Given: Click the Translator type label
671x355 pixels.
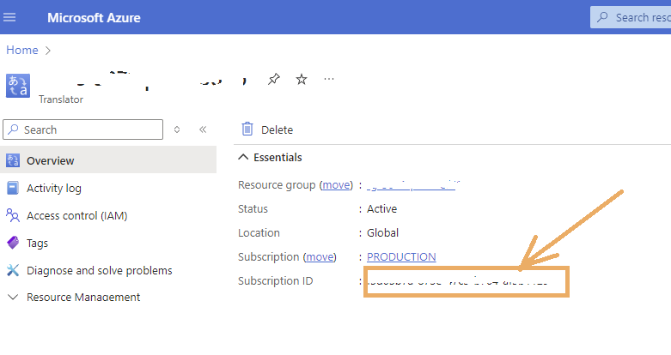Looking at the screenshot, I should click(61, 99).
